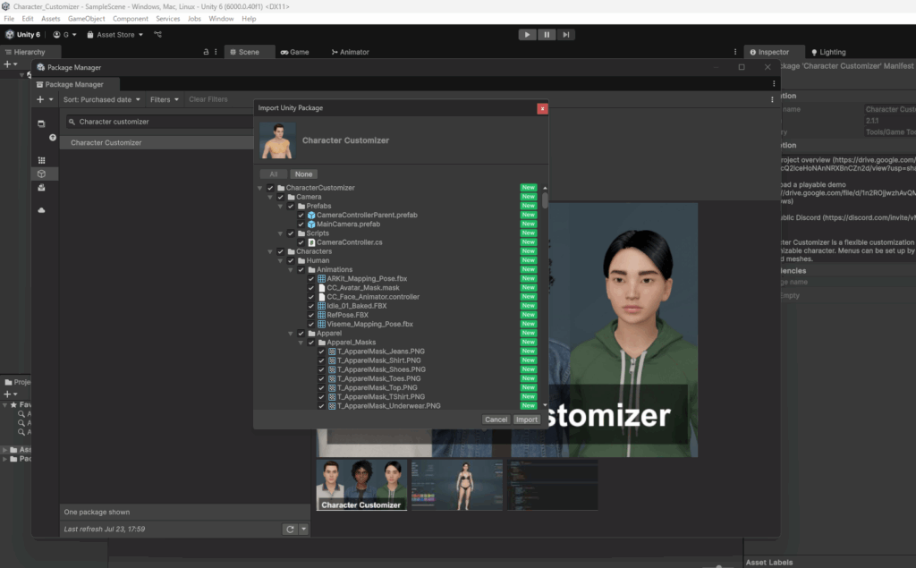Uncheck the Prefabs folder checkbox

coord(291,207)
